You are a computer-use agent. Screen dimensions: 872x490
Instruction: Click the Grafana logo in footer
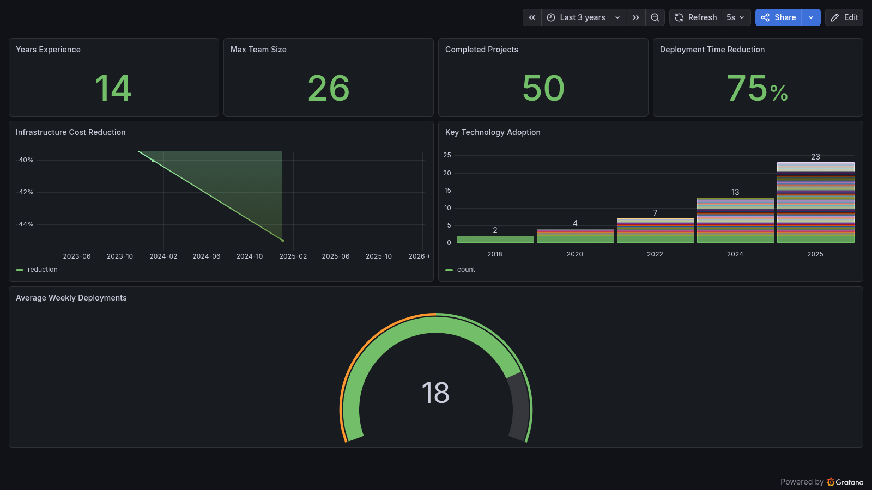(831, 482)
